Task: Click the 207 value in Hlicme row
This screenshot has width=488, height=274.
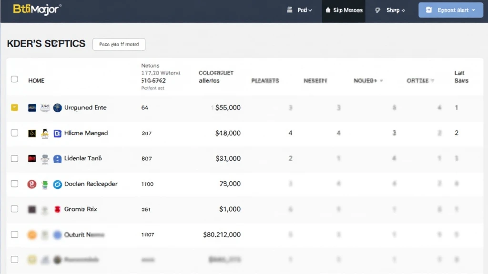Action: click(146, 133)
